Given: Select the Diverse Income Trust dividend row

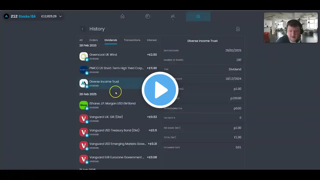Looking at the screenshot, I should 118,83.
